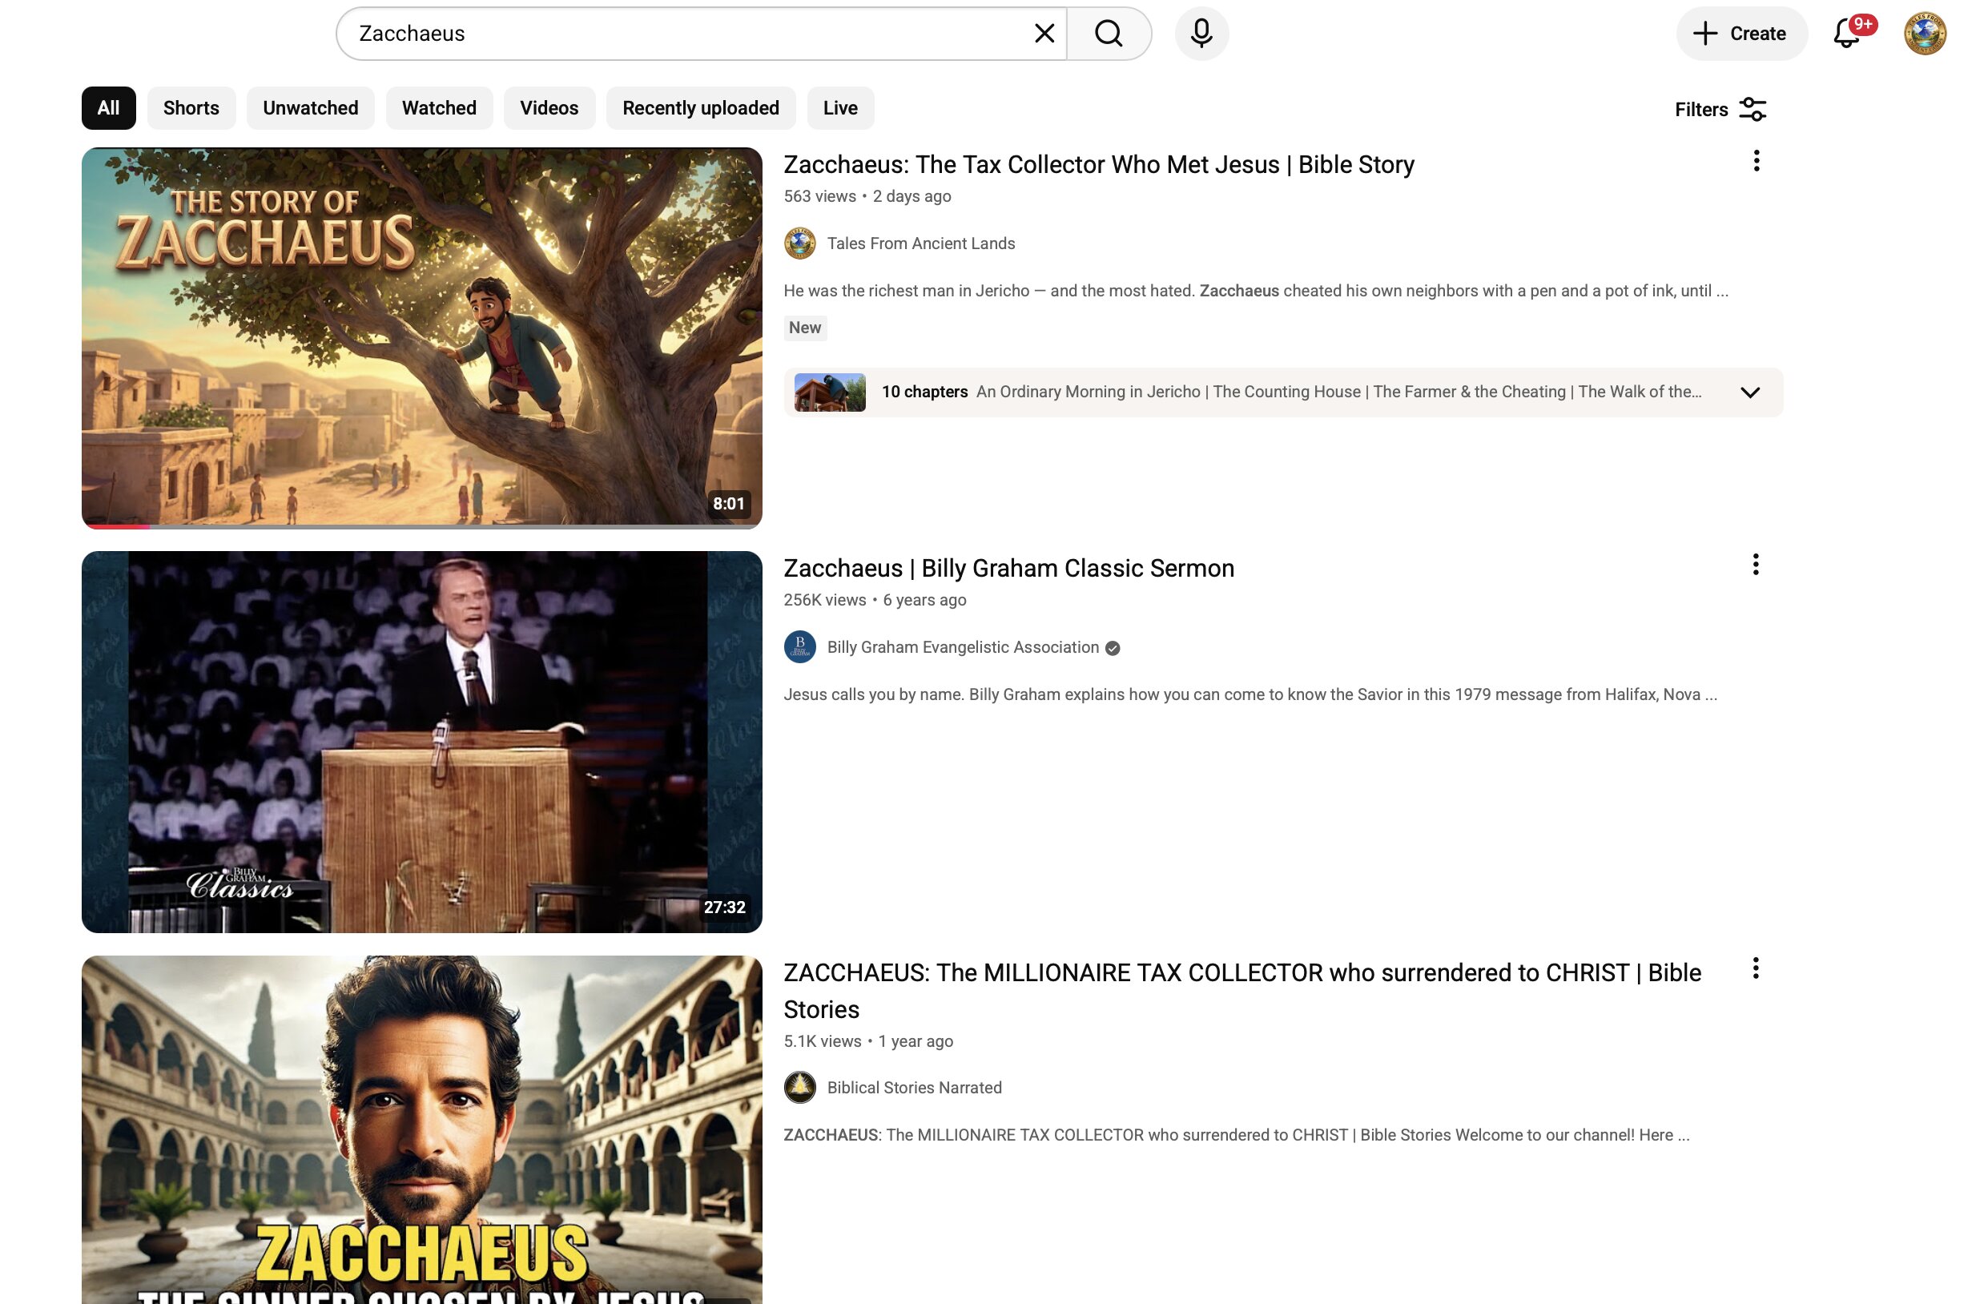Select the Recently uploaded filter chip
Image resolution: width=1972 pixels, height=1304 pixels.
[701, 108]
